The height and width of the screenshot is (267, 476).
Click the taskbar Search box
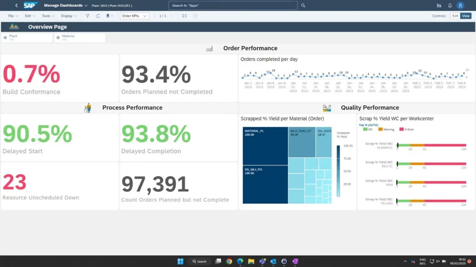(x=199, y=261)
